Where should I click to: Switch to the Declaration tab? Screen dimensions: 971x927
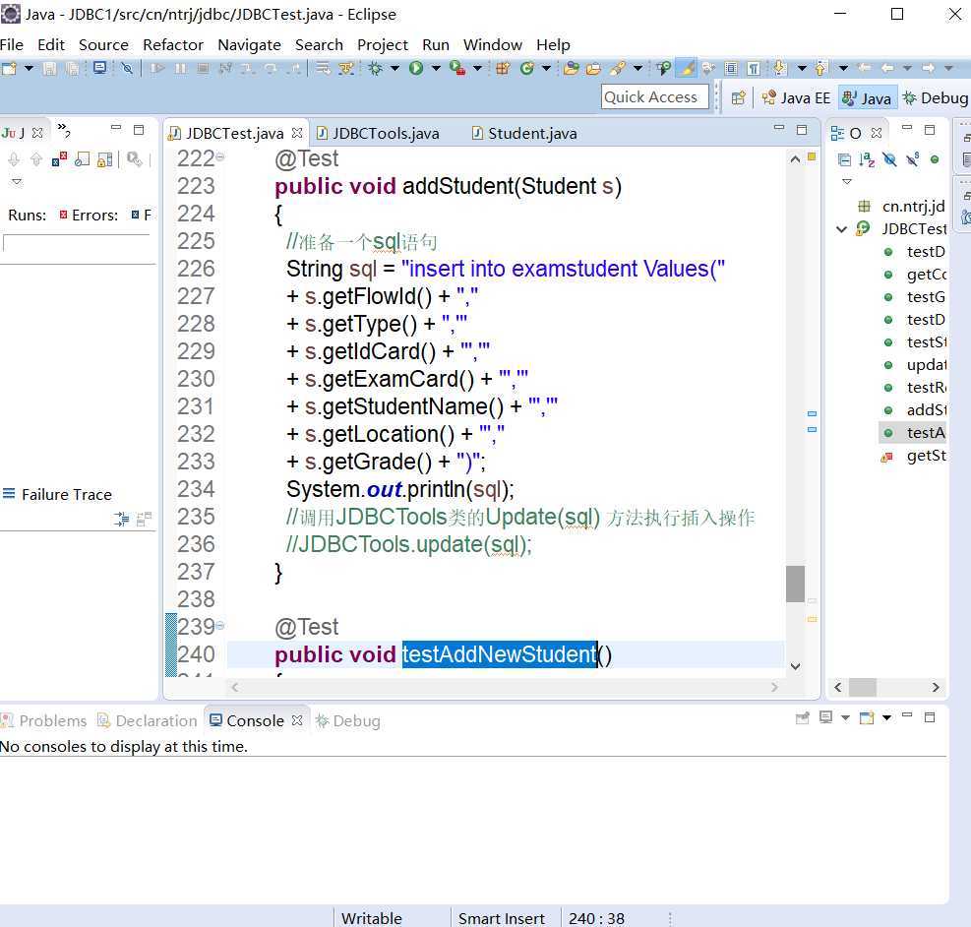(148, 720)
